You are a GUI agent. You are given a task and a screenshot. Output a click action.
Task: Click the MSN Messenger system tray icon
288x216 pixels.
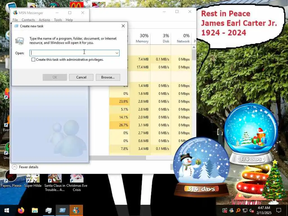(231, 210)
